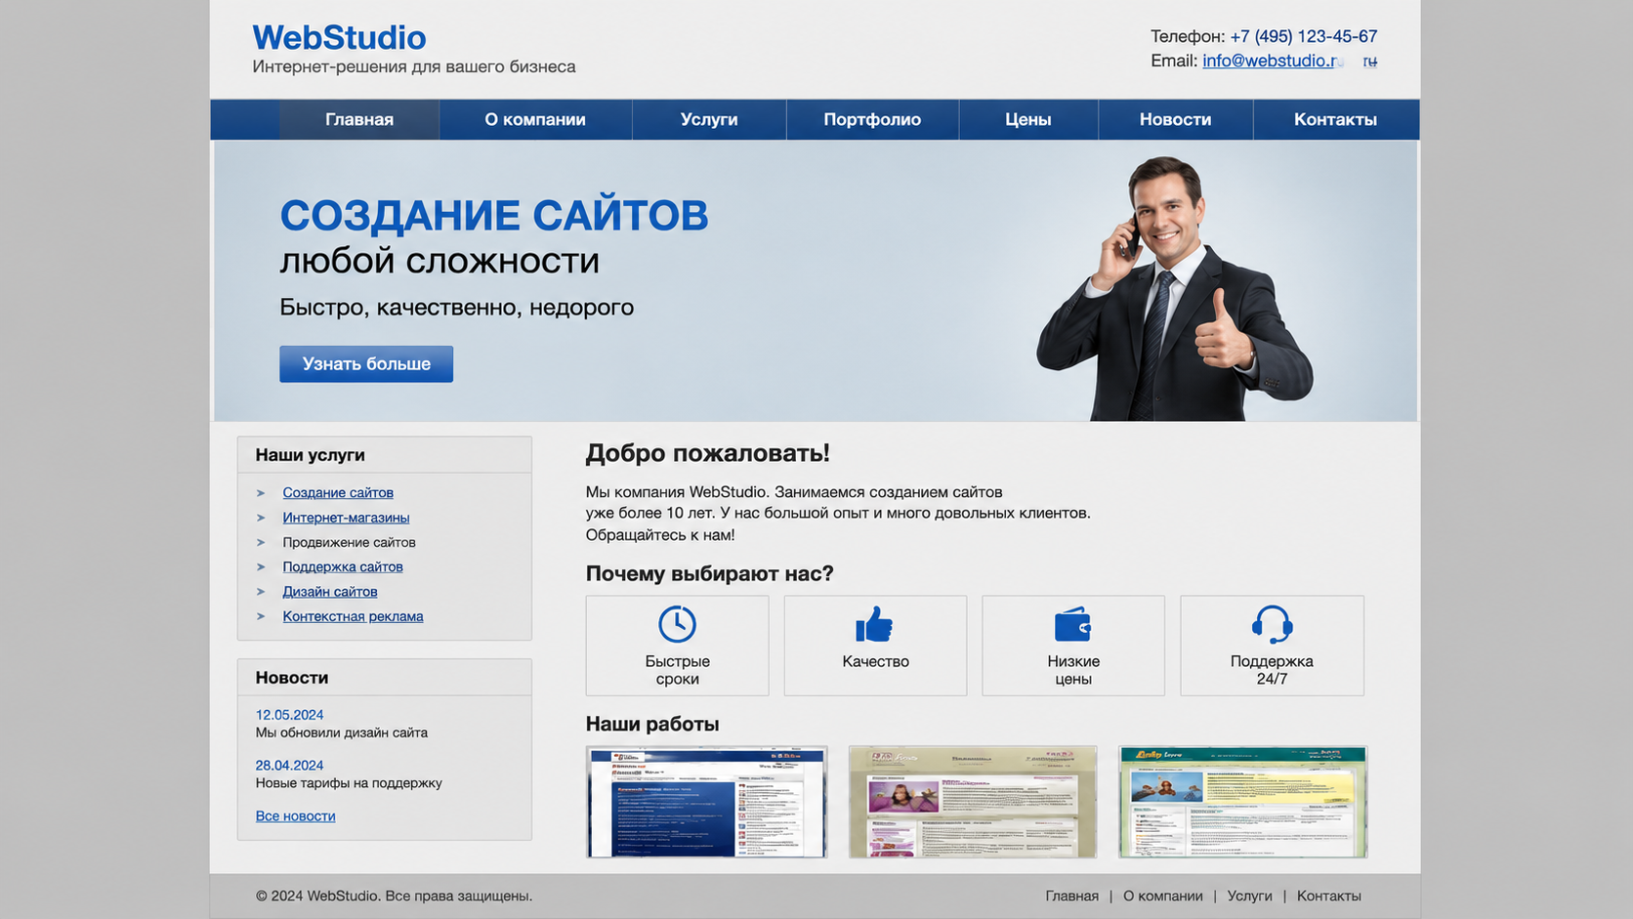Open the Создание сайтов service link

[x=338, y=493]
